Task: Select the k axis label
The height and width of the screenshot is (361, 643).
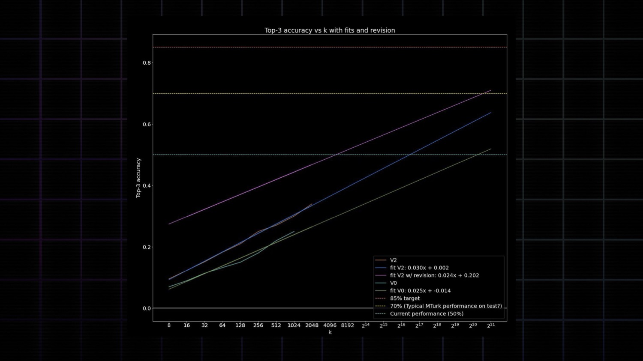Action: point(329,331)
